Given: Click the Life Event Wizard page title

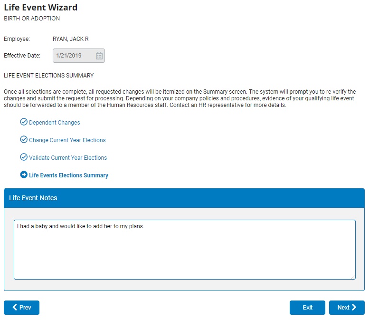Looking at the screenshot, I should (40, 8).
